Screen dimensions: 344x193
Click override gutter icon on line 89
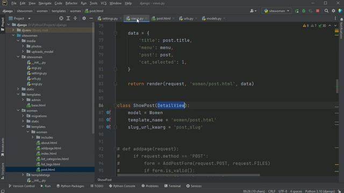tap(108, 127)
